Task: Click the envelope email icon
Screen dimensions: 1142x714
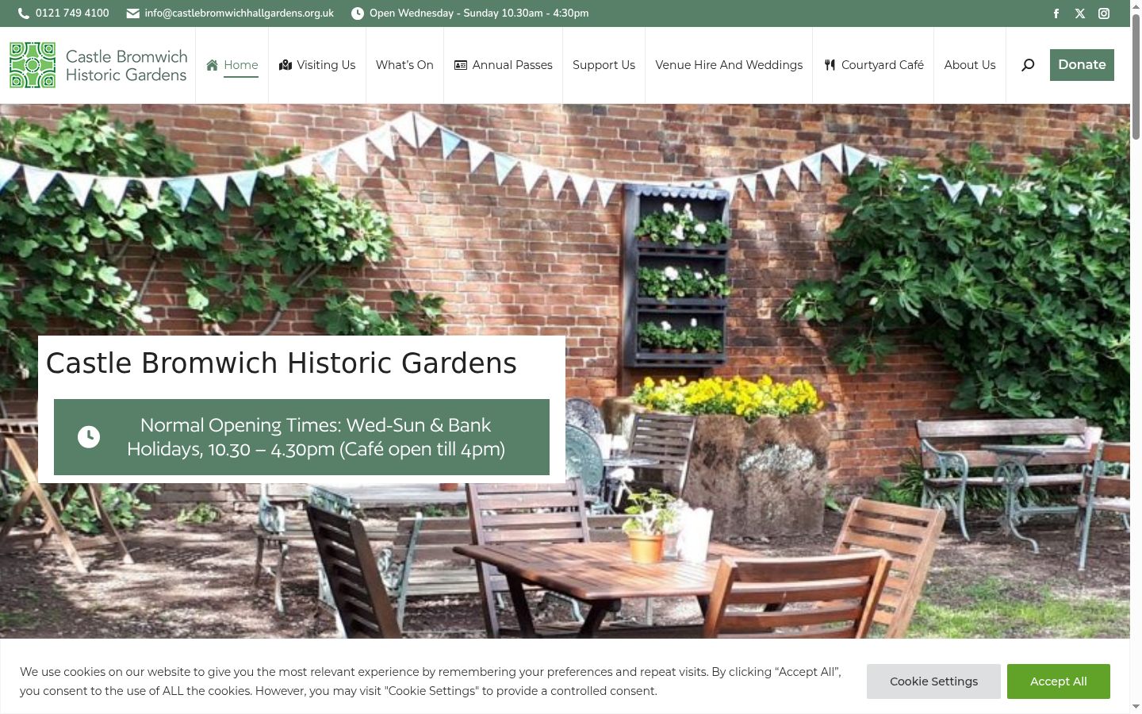Action: (133, 13)
